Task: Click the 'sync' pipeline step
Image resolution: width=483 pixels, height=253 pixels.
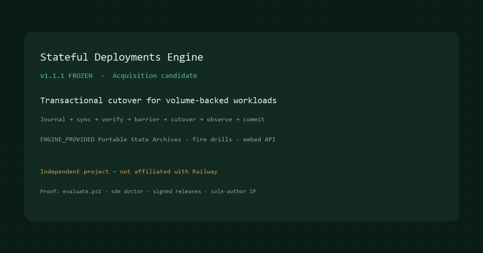Action: [x=84, y=119]
